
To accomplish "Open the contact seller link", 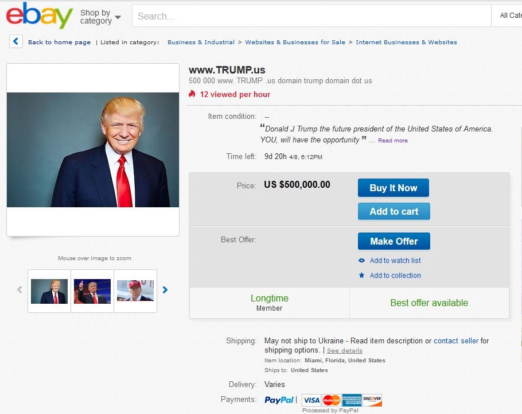I will click(456, 341).
